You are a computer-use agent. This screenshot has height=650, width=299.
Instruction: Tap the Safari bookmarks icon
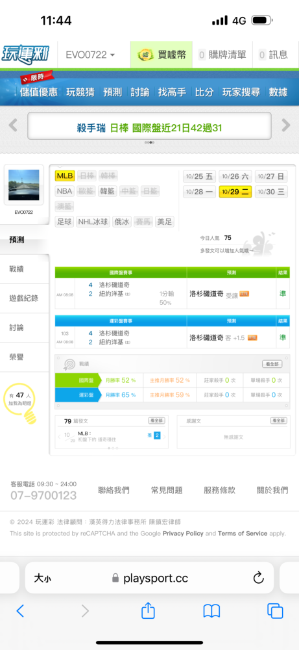pyautogui.click(x=211, y=611)
